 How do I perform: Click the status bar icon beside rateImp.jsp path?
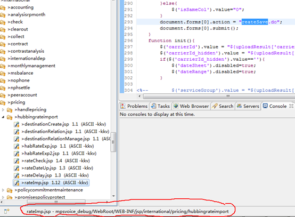pyautogui.click(x=6, y=211)
